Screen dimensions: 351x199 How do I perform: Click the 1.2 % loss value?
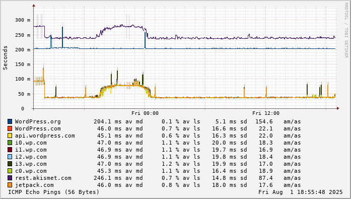[x=167, y=164]
